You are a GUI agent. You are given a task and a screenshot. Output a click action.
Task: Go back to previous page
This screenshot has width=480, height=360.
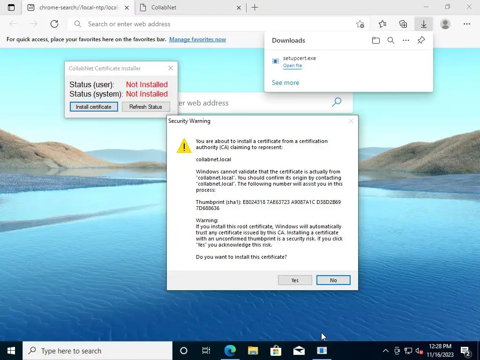(13, 24)
